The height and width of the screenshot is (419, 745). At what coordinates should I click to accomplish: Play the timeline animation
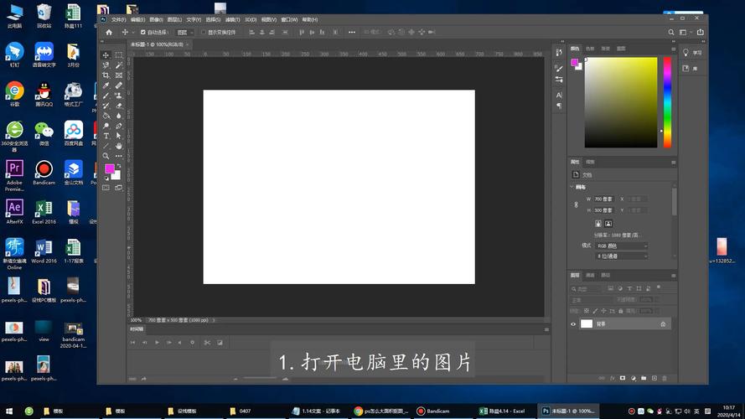pyautogui.click(x=157, y=343)
